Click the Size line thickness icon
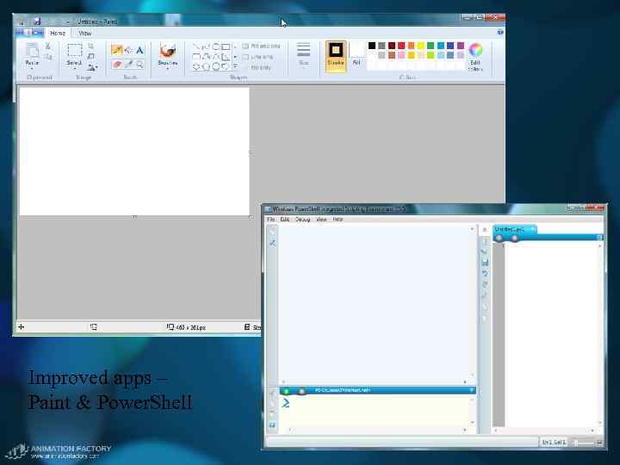The height and width of the screenshot is (465, 620). pyautogui.click(x=303, y=50)
